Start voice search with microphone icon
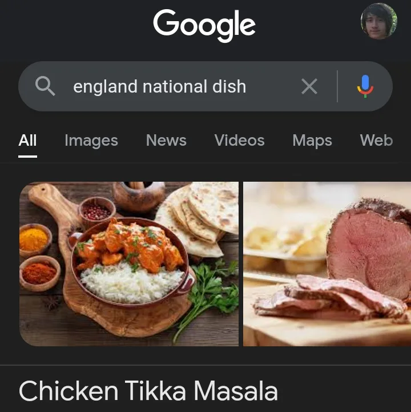This screenshot has width=411, height=412. (x=365, y=86)
